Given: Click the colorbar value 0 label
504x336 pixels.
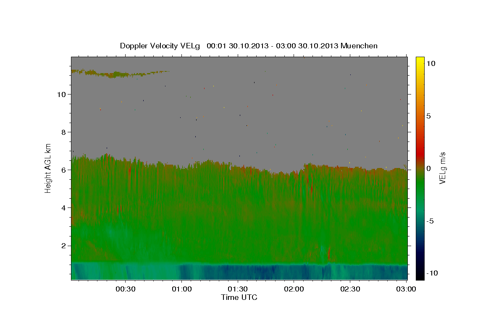Looking at the screenshot, I should [x=429, y=168].
